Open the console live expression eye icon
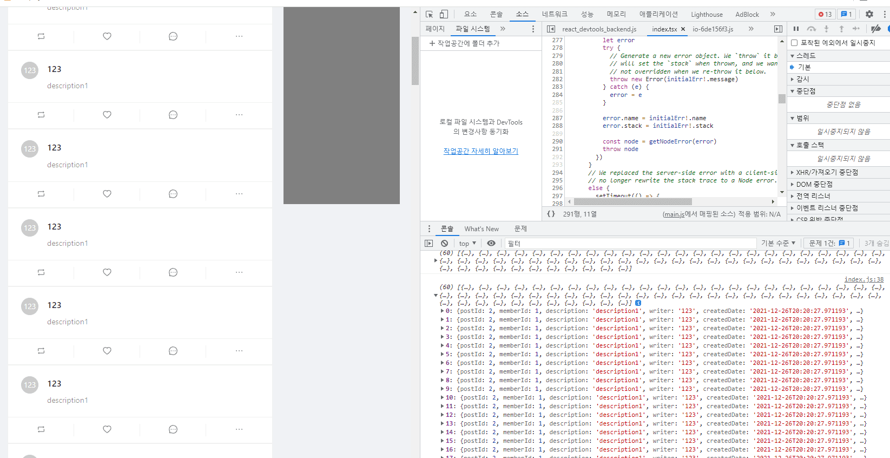Image resolution: width=890 pixels, height=458 pixels. 491,244
